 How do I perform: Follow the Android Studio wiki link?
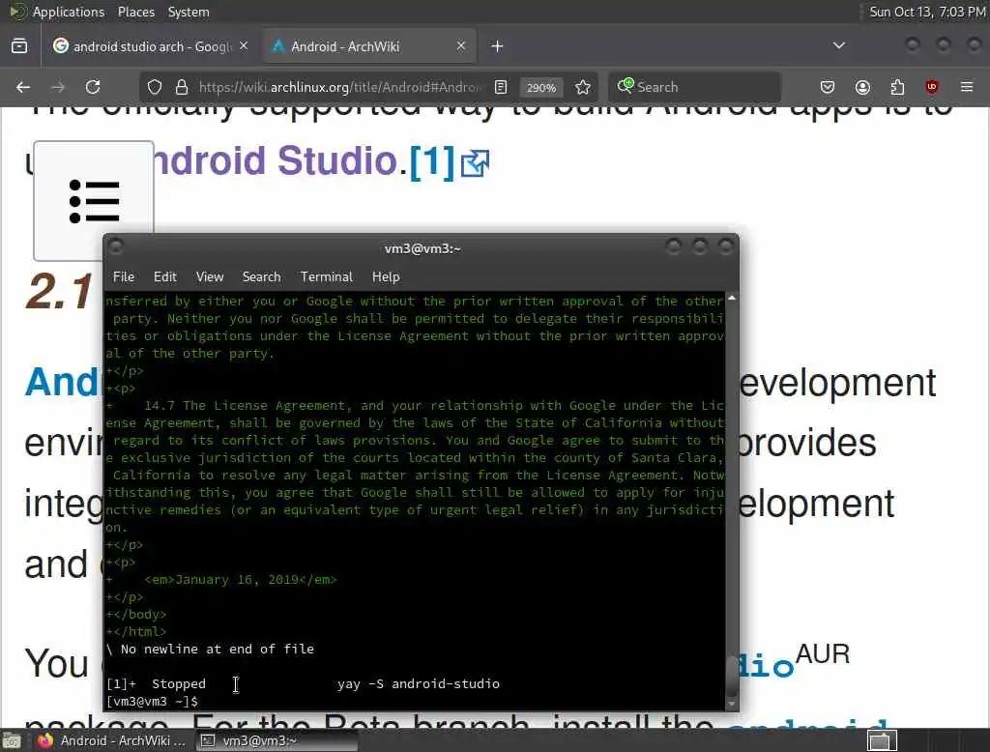275,160
